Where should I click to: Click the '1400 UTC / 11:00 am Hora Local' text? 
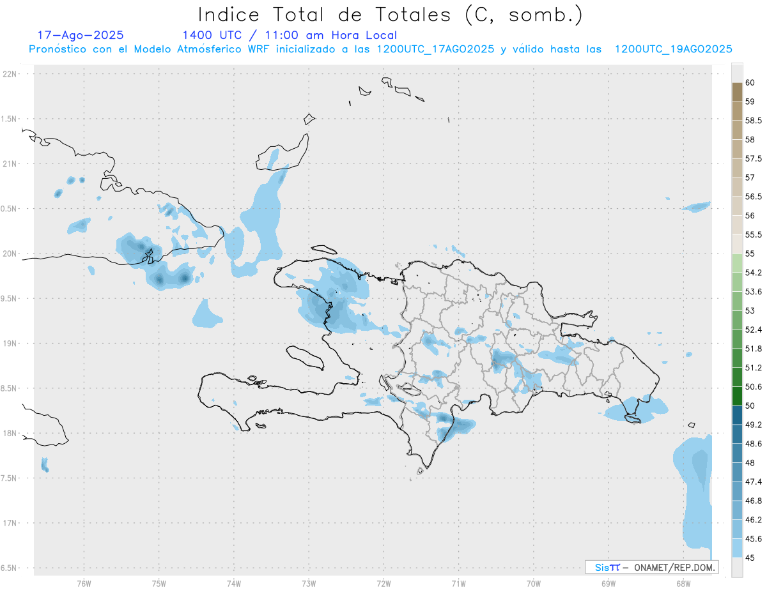290,35
